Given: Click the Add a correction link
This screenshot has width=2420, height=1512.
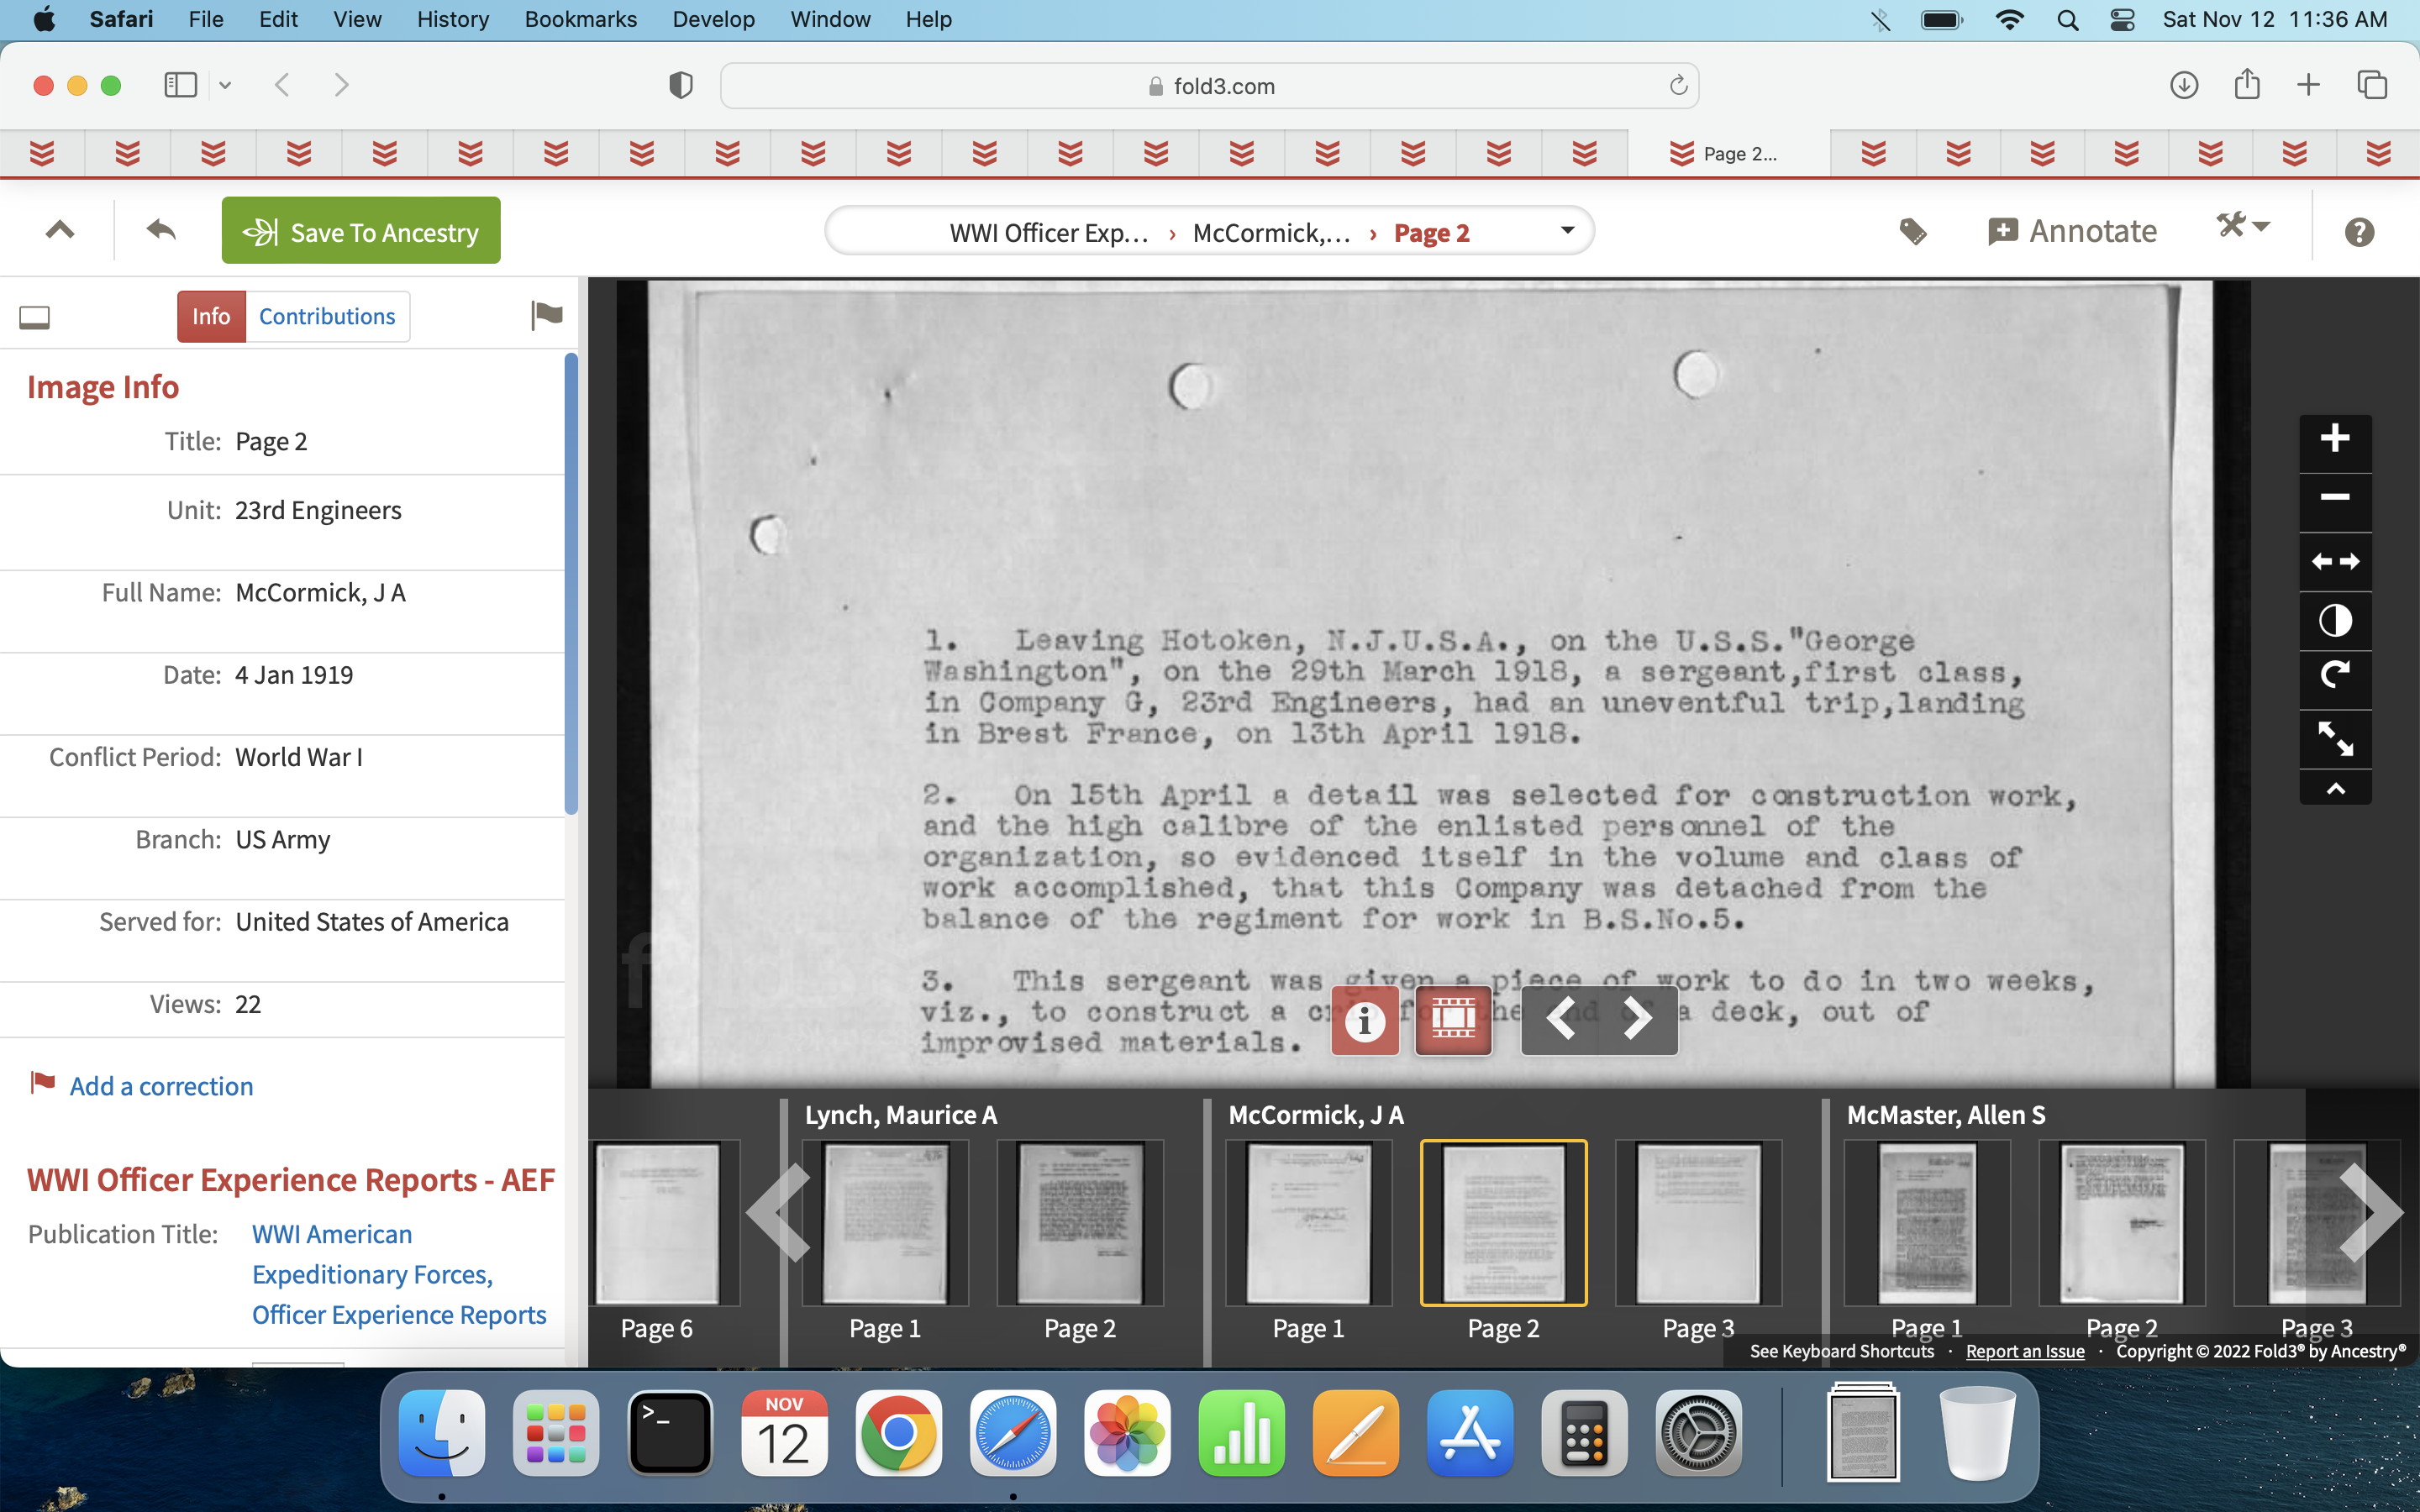Looking at the screenshot, I should point(161,1086).
